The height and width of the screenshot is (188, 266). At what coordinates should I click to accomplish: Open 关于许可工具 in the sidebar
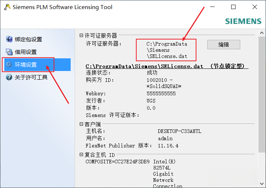(31, 77)
